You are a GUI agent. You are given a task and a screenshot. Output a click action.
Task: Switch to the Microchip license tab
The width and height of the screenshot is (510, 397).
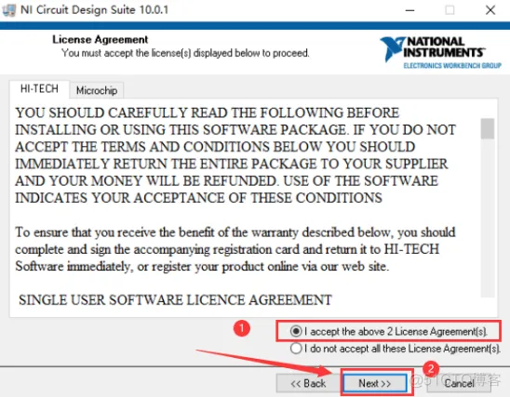[x=97, y=90]
